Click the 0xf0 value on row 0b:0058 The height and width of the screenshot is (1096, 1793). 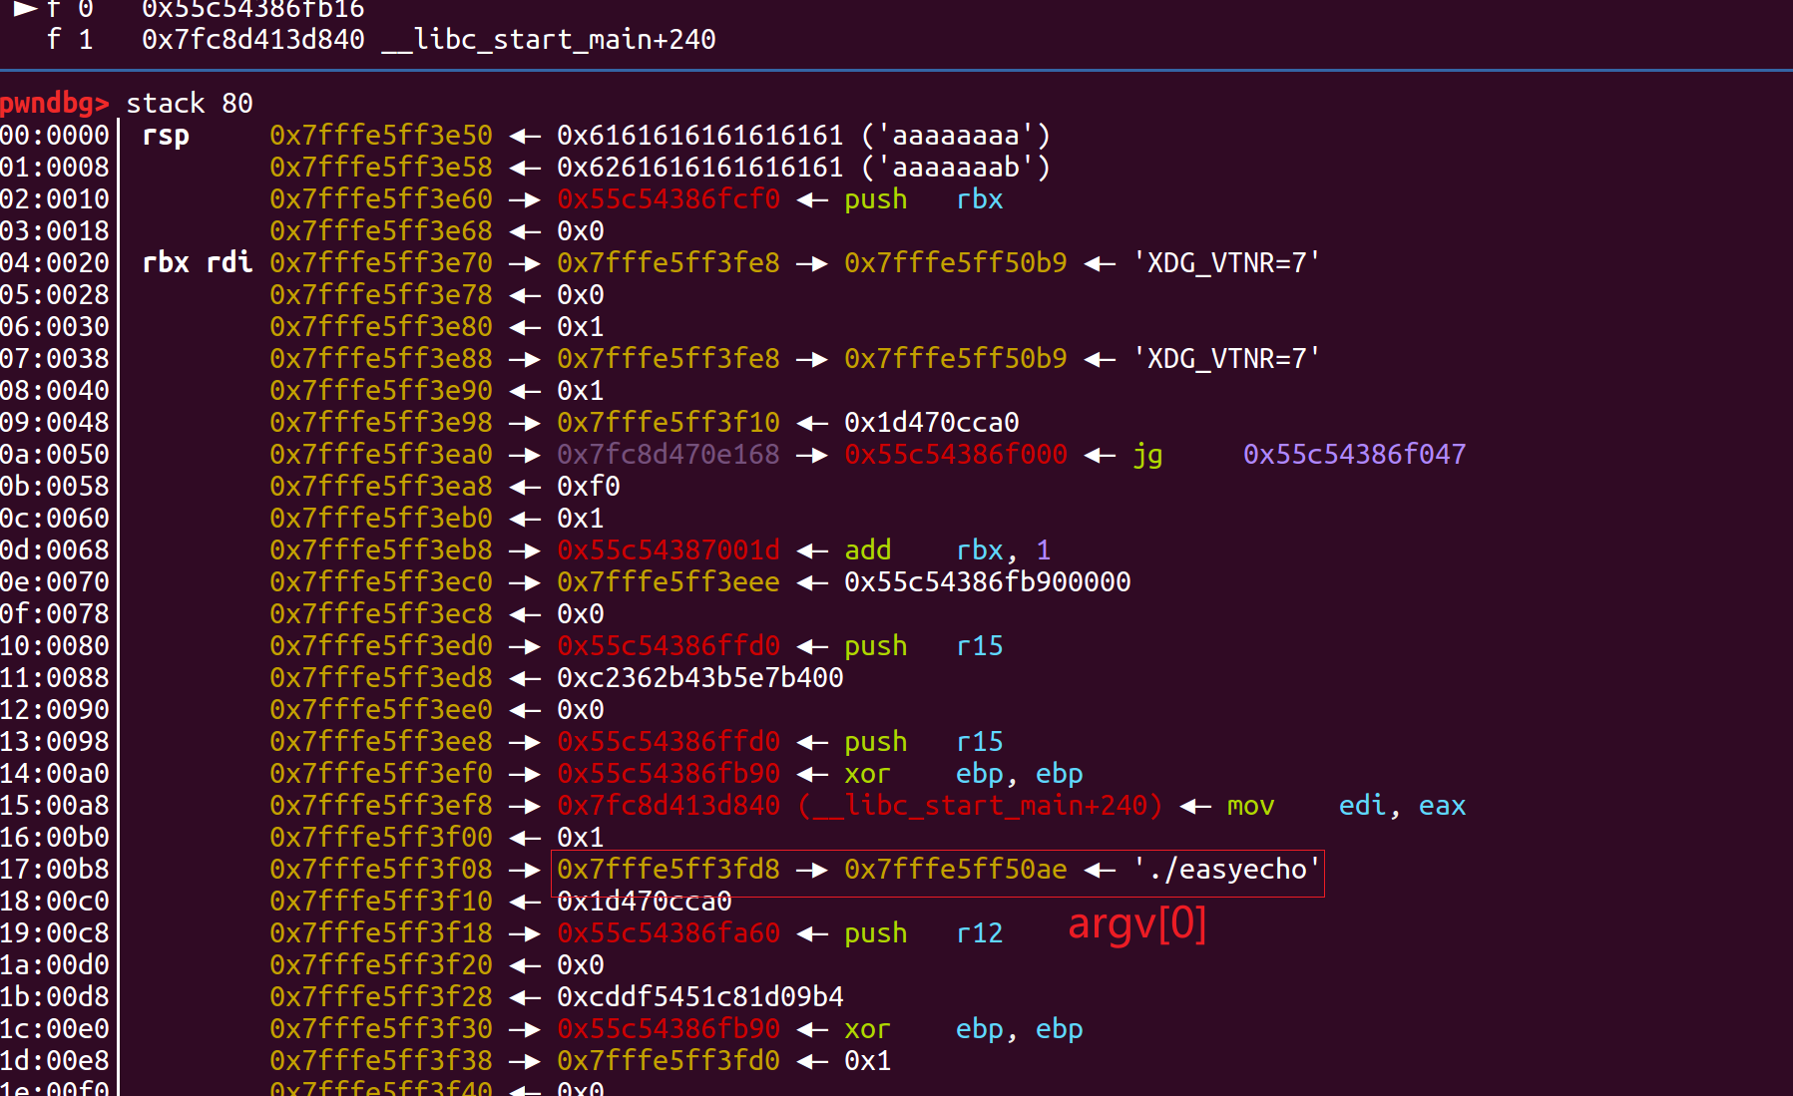(x=588, y=486)
